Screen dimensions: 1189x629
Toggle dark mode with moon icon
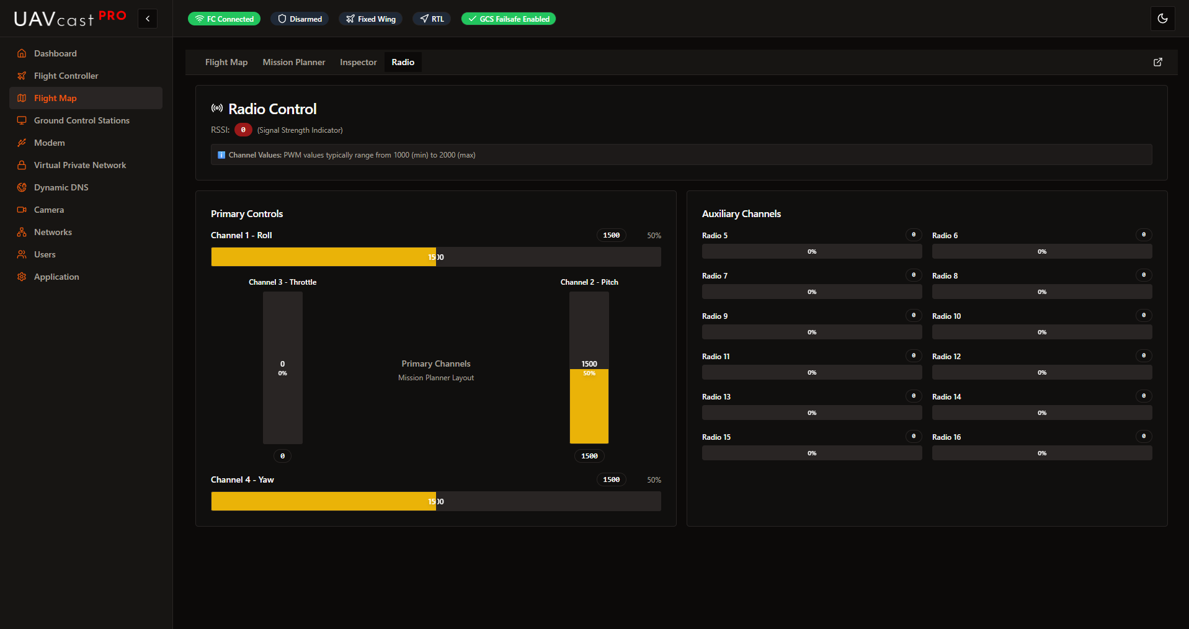(x=1162, y=19)
